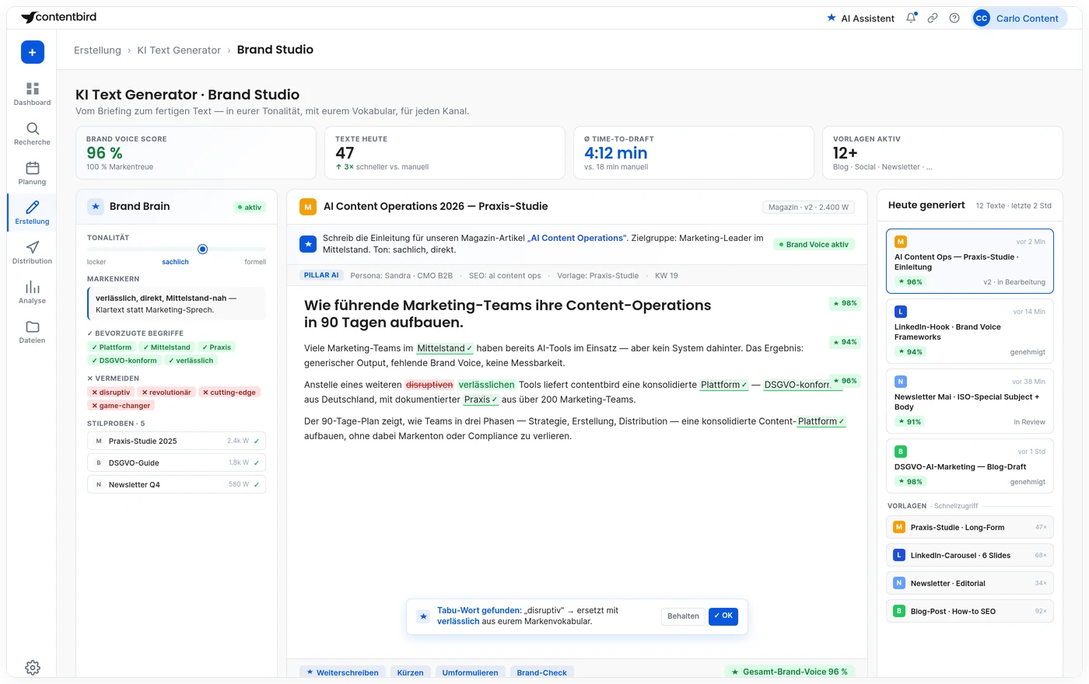The image size is (1089, 684).
Task: Click the highlighted word verlässlichen in text
Action: 487,385
